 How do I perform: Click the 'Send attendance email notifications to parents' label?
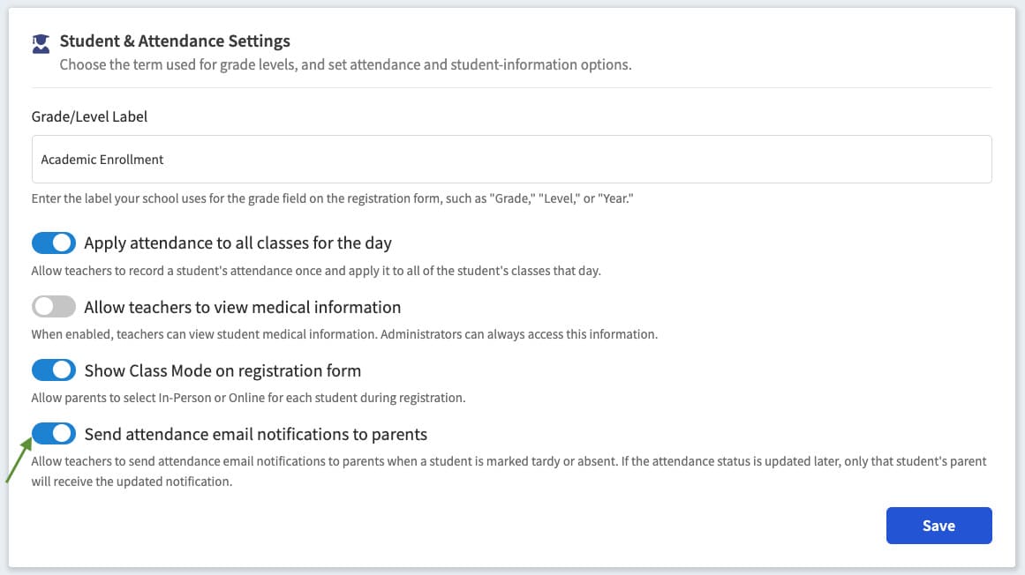[x=256, y=434]
